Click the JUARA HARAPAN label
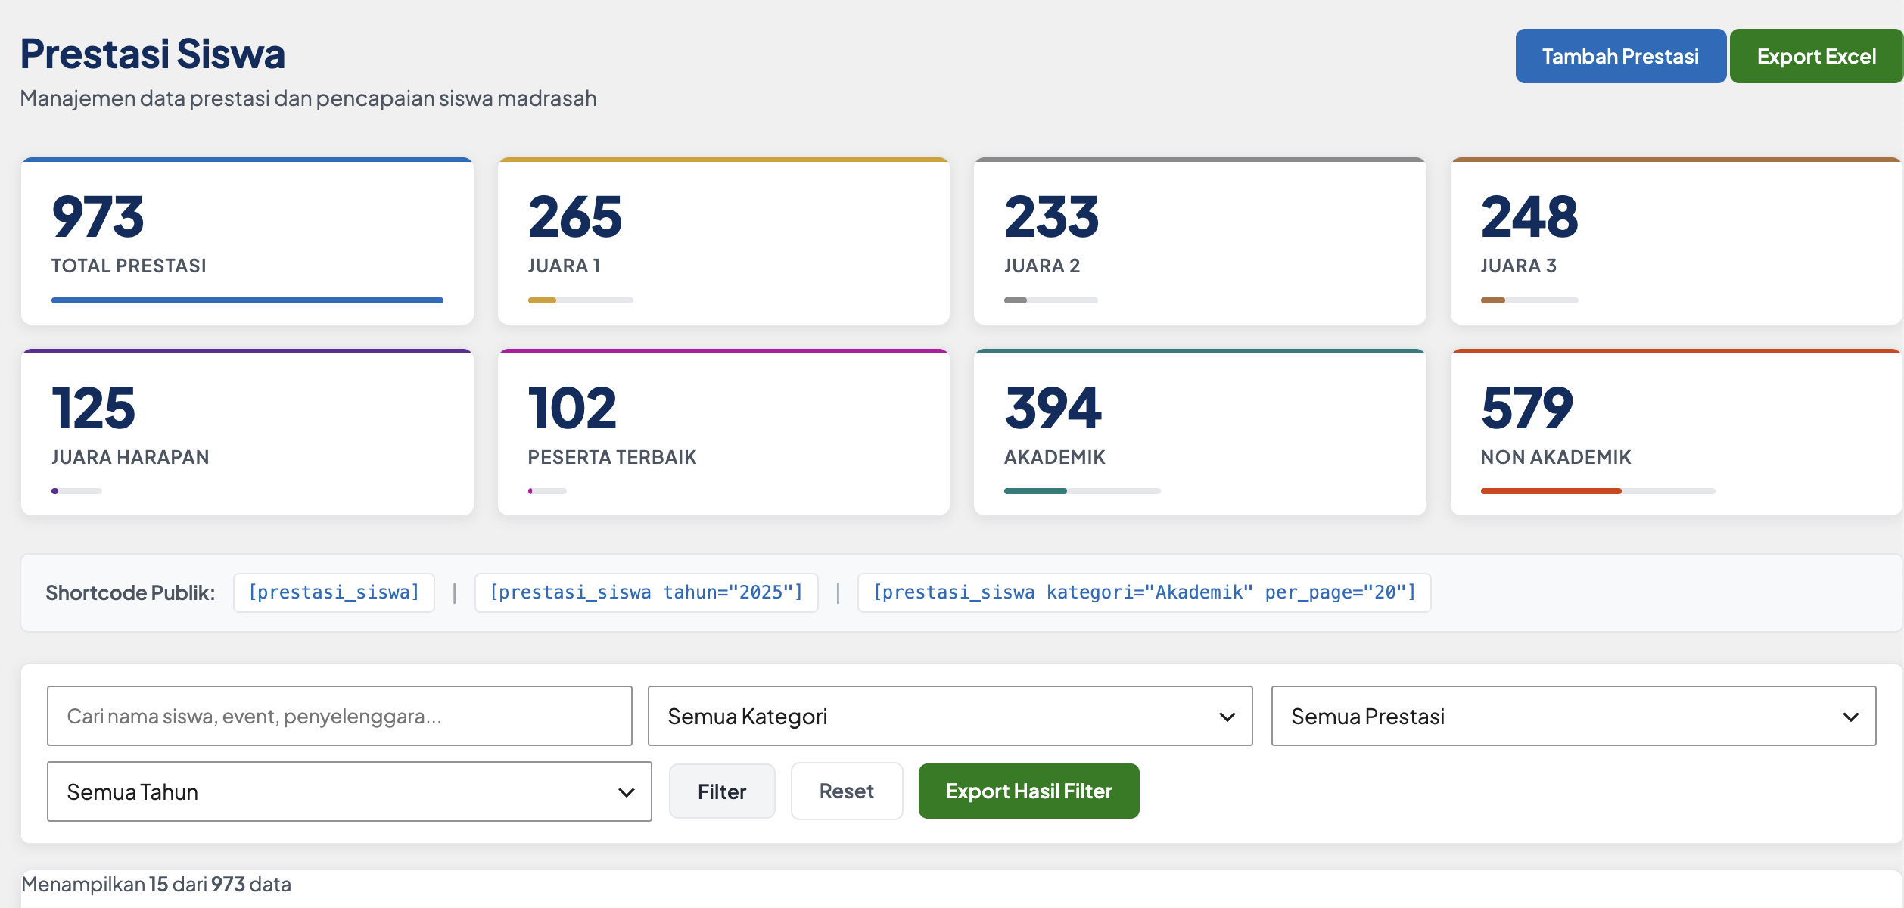 coord(130,457)
